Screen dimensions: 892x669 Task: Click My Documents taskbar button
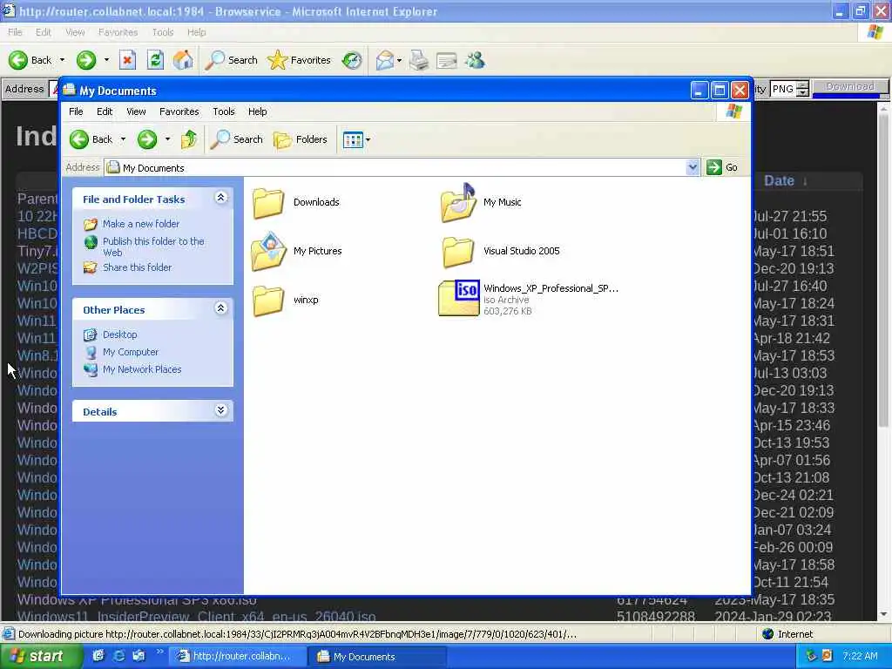tap(378, 657)
